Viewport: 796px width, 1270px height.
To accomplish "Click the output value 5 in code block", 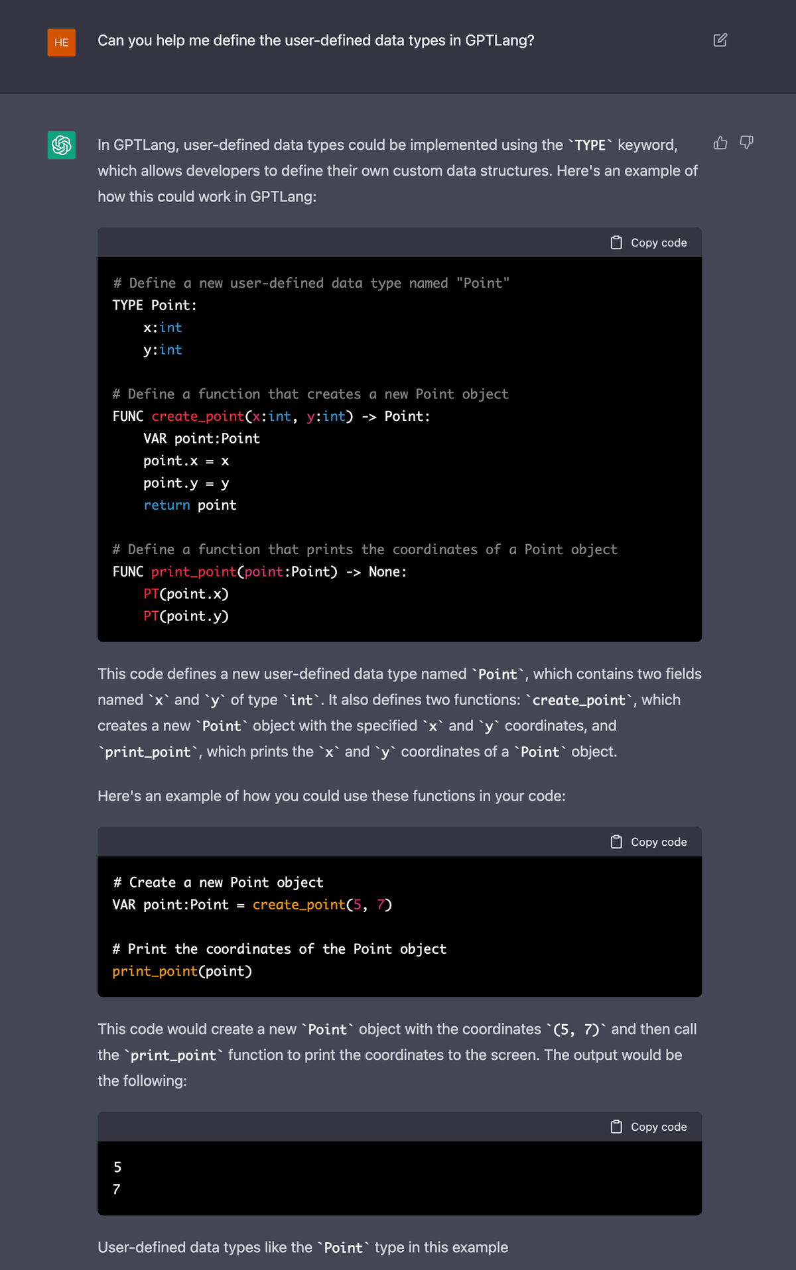I will (x=117, y=1167).
